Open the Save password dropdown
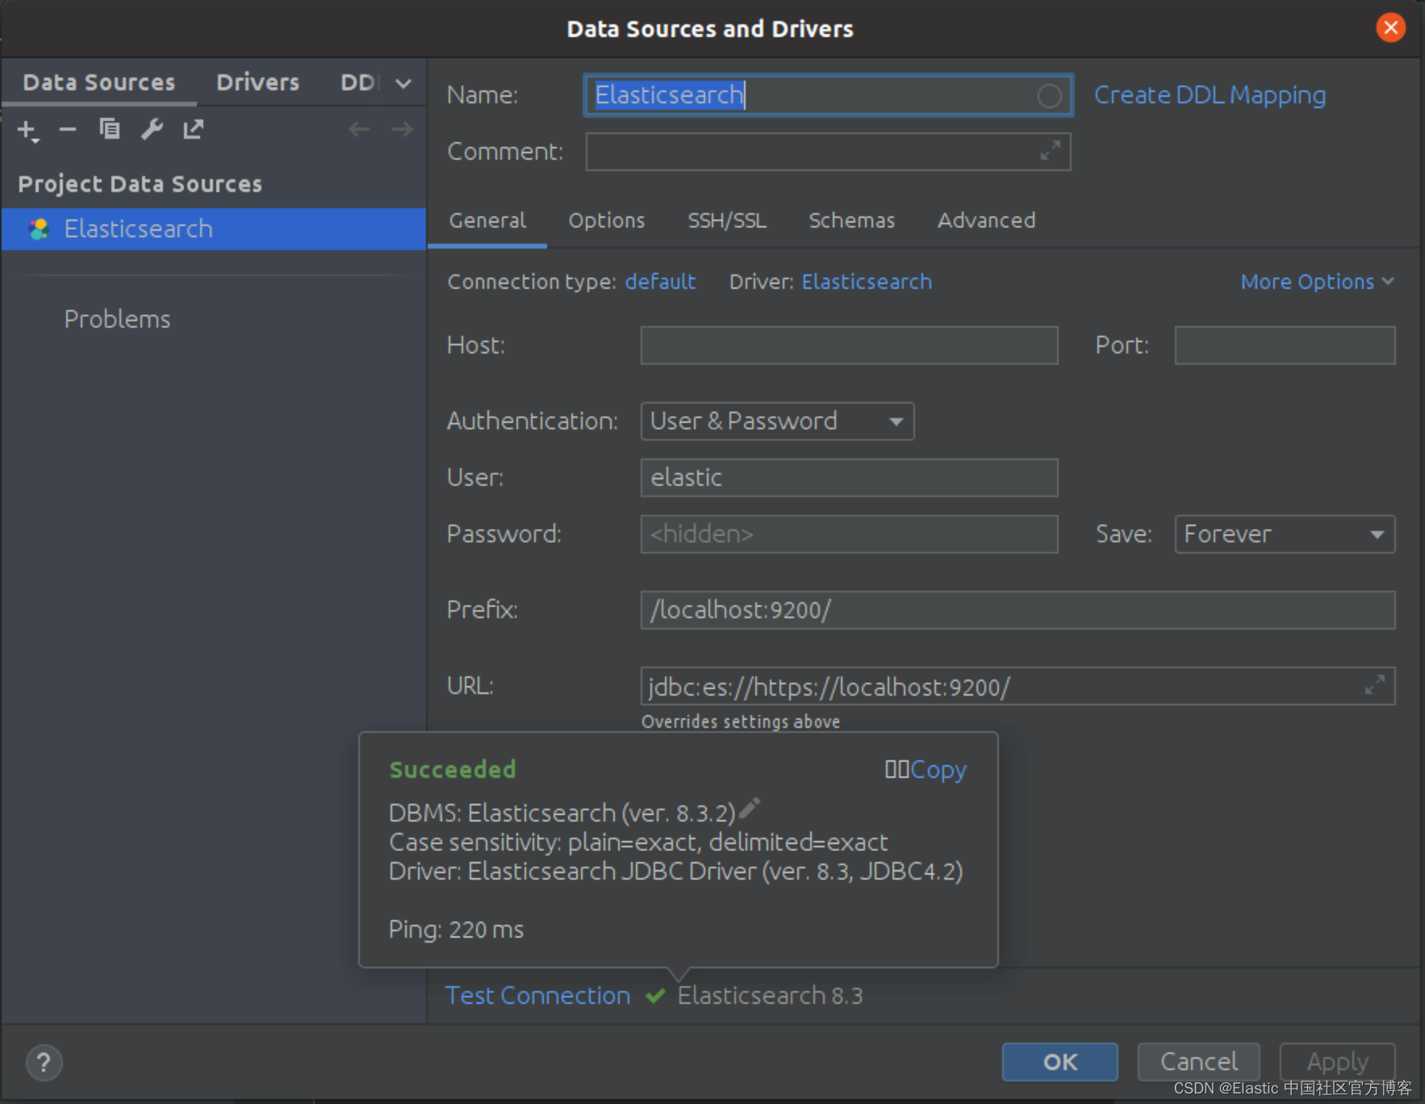Viewport: 1425px width, 1104px height. click(1285, 534)
